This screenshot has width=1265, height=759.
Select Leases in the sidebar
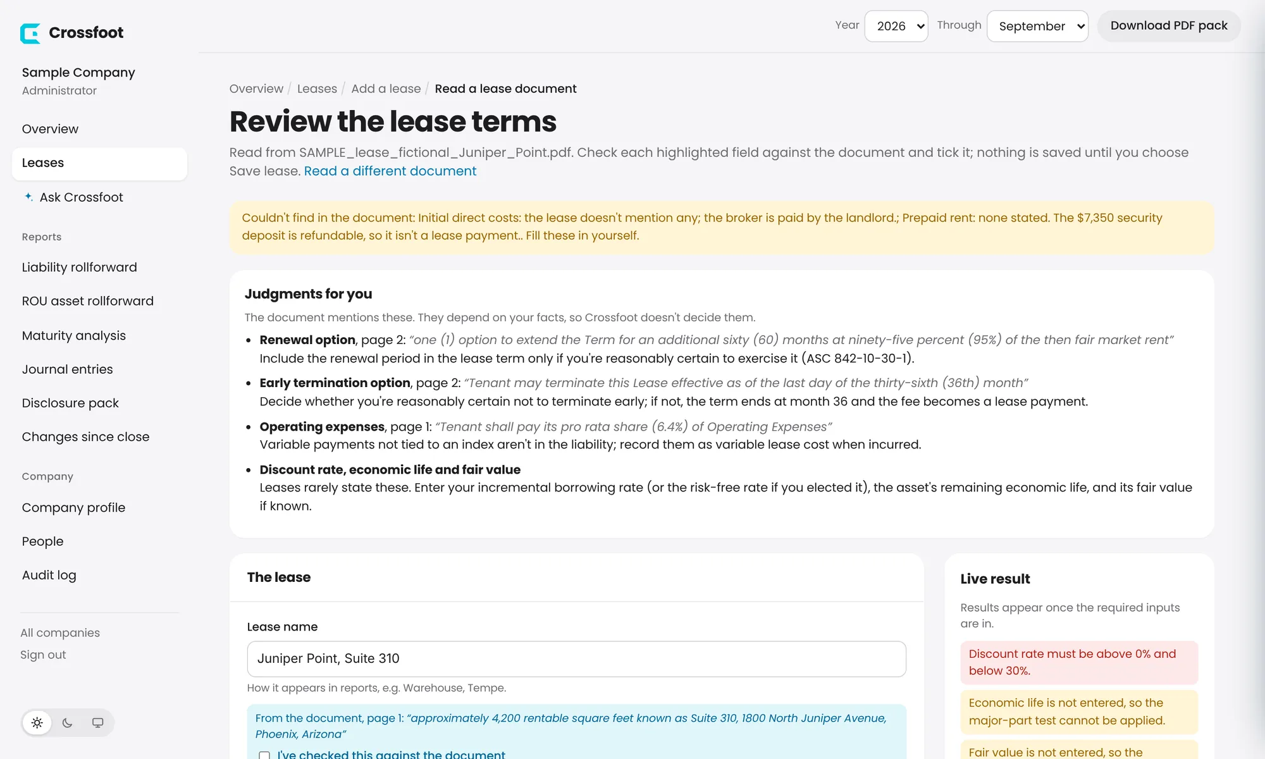[99, 163]
